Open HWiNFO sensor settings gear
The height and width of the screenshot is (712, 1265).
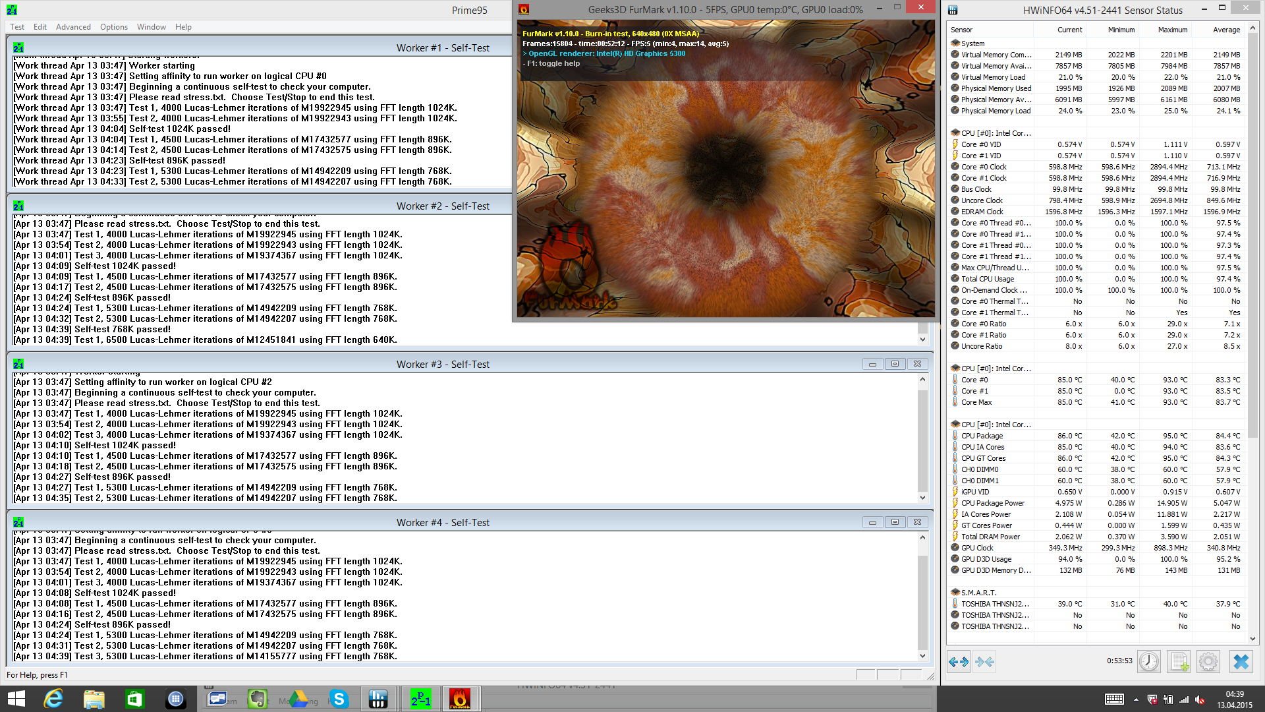1208,661
